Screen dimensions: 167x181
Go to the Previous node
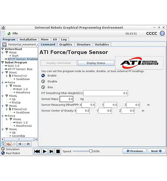pyautogui.click(x=134, y=151)
